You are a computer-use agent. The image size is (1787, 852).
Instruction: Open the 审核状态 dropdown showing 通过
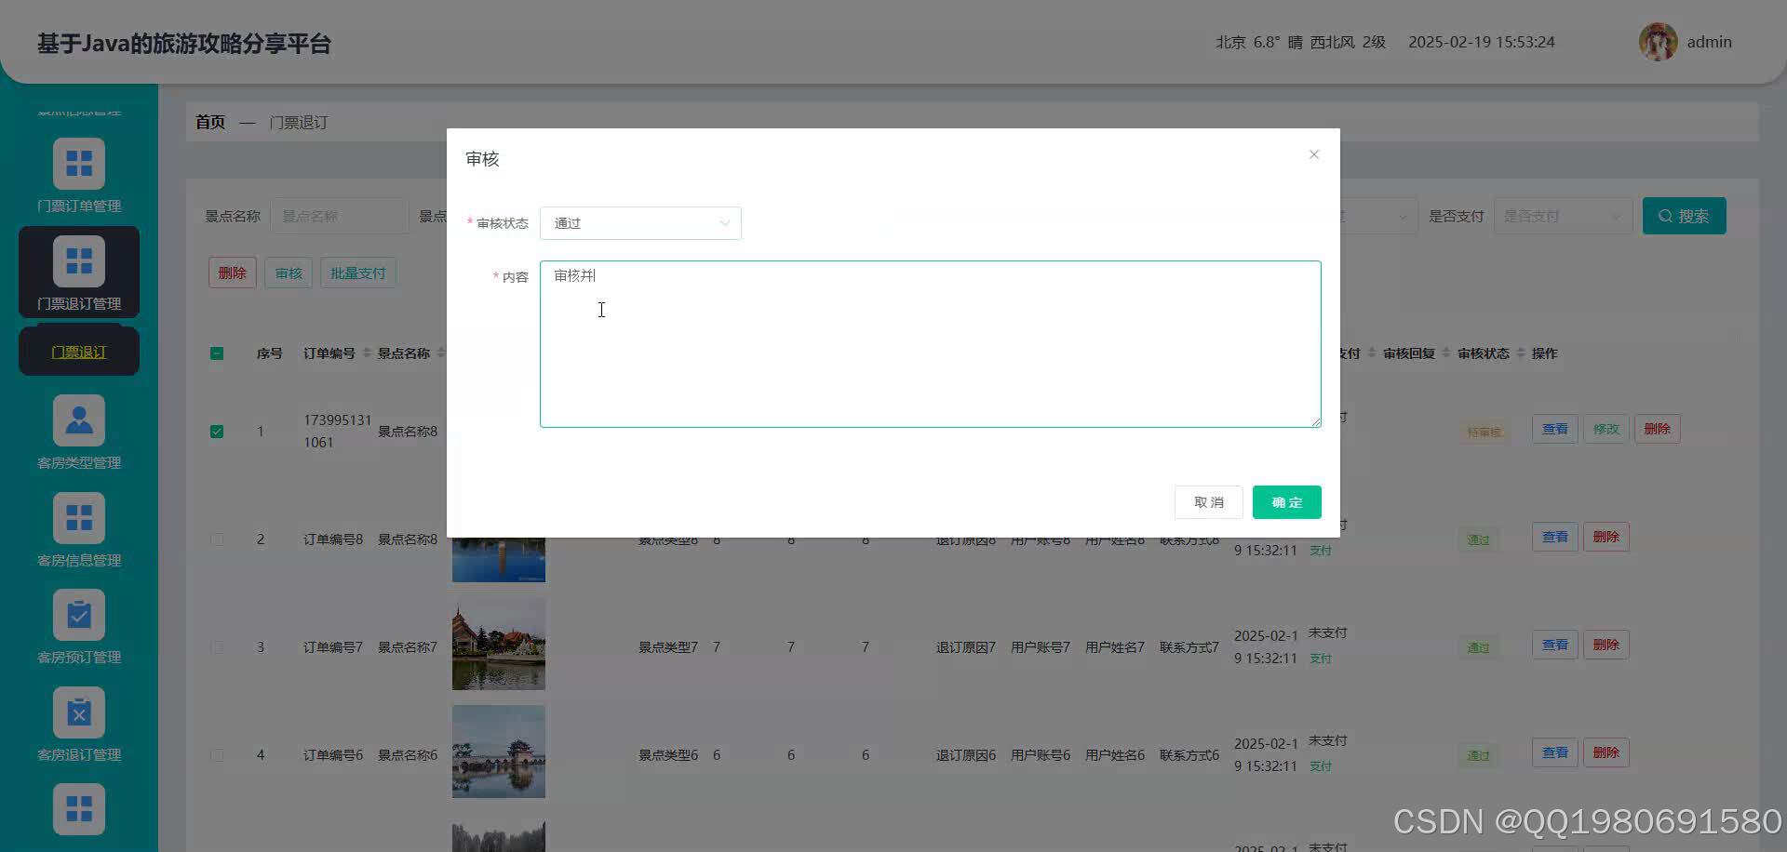coord(640,223)
